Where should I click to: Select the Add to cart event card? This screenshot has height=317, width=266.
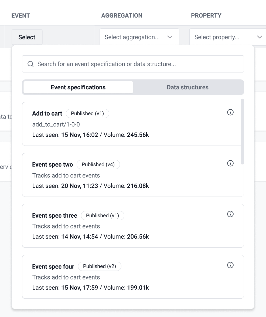point(121,124)
